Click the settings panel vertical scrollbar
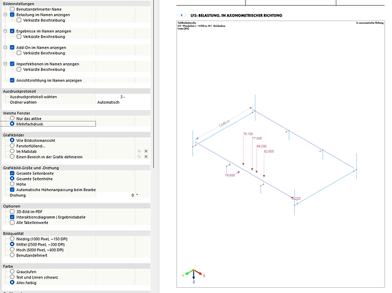 pyautogui.click(x=154, y=88)
